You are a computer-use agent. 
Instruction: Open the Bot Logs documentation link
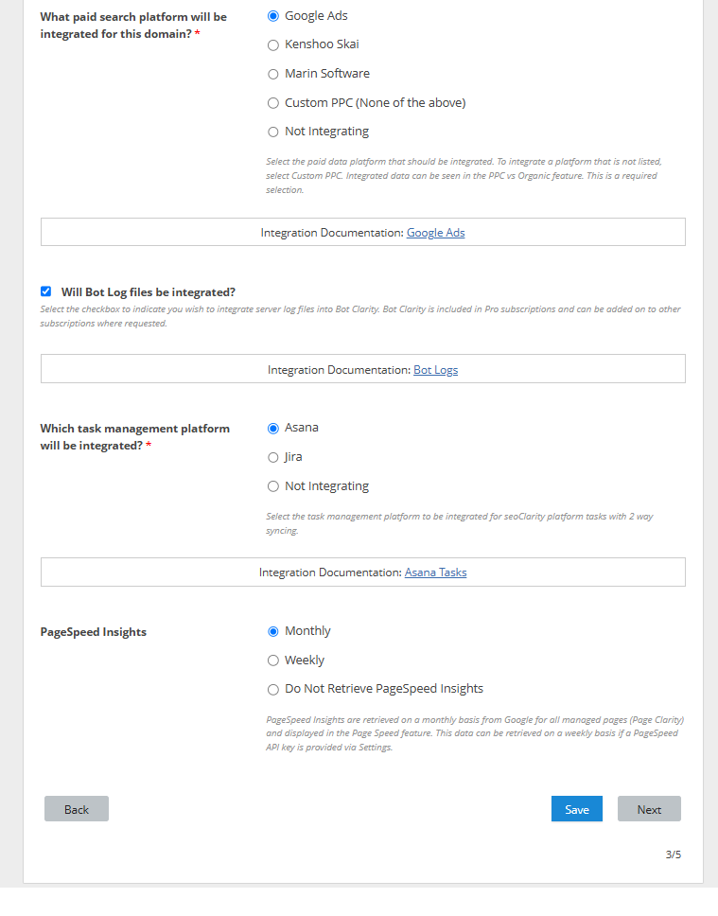435,370
